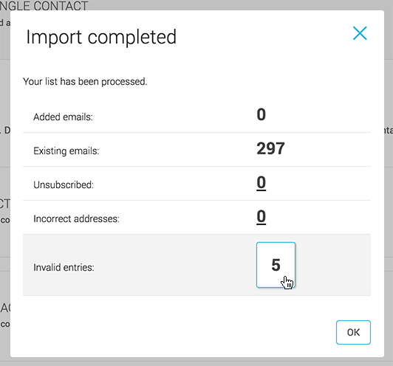Viewport: 393px width, 366px height.
Task: Close the Import completed dialog with the X icon
Action: coord(360,33)
